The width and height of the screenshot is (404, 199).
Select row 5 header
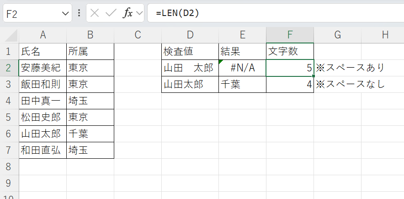9,118
